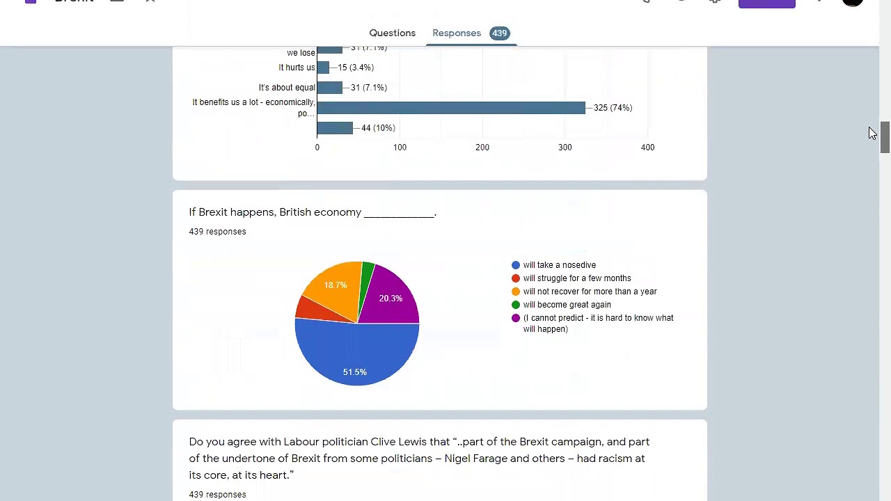The image size is (891, 501).
Task: Click purple legend dot for cannot predict
Action: pyautogui.click(x=516, y=318)
